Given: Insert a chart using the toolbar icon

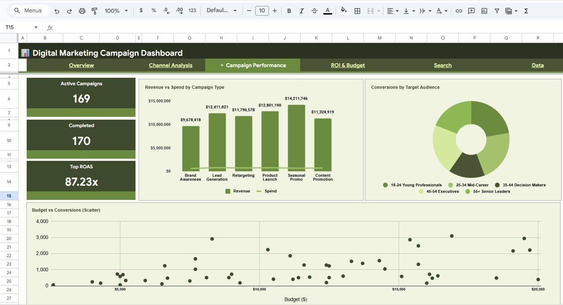Looking at the screenshot, I should tap(484, 11).
